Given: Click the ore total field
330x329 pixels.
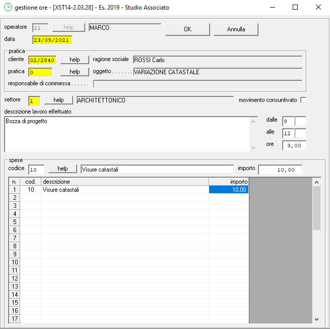Looking at the screenshot, I should coord(294,145).
